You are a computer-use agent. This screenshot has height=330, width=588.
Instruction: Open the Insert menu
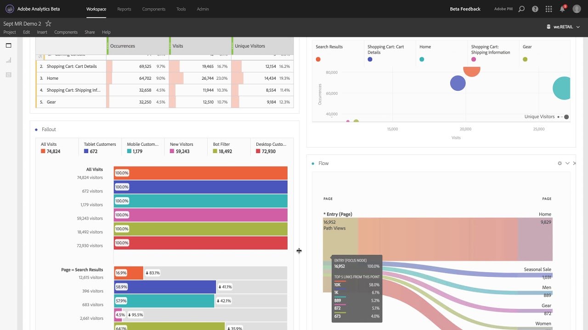coord(42,32)
